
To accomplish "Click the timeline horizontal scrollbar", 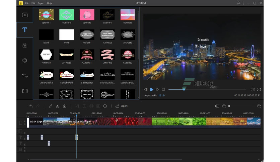I will (106, 159).
